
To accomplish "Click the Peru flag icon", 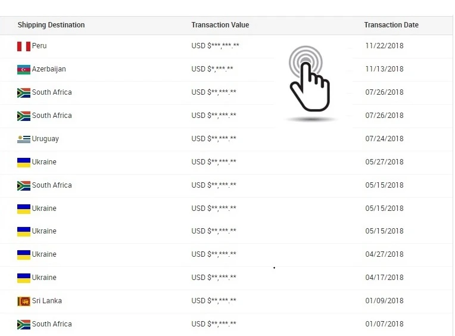I will [24, 46].
